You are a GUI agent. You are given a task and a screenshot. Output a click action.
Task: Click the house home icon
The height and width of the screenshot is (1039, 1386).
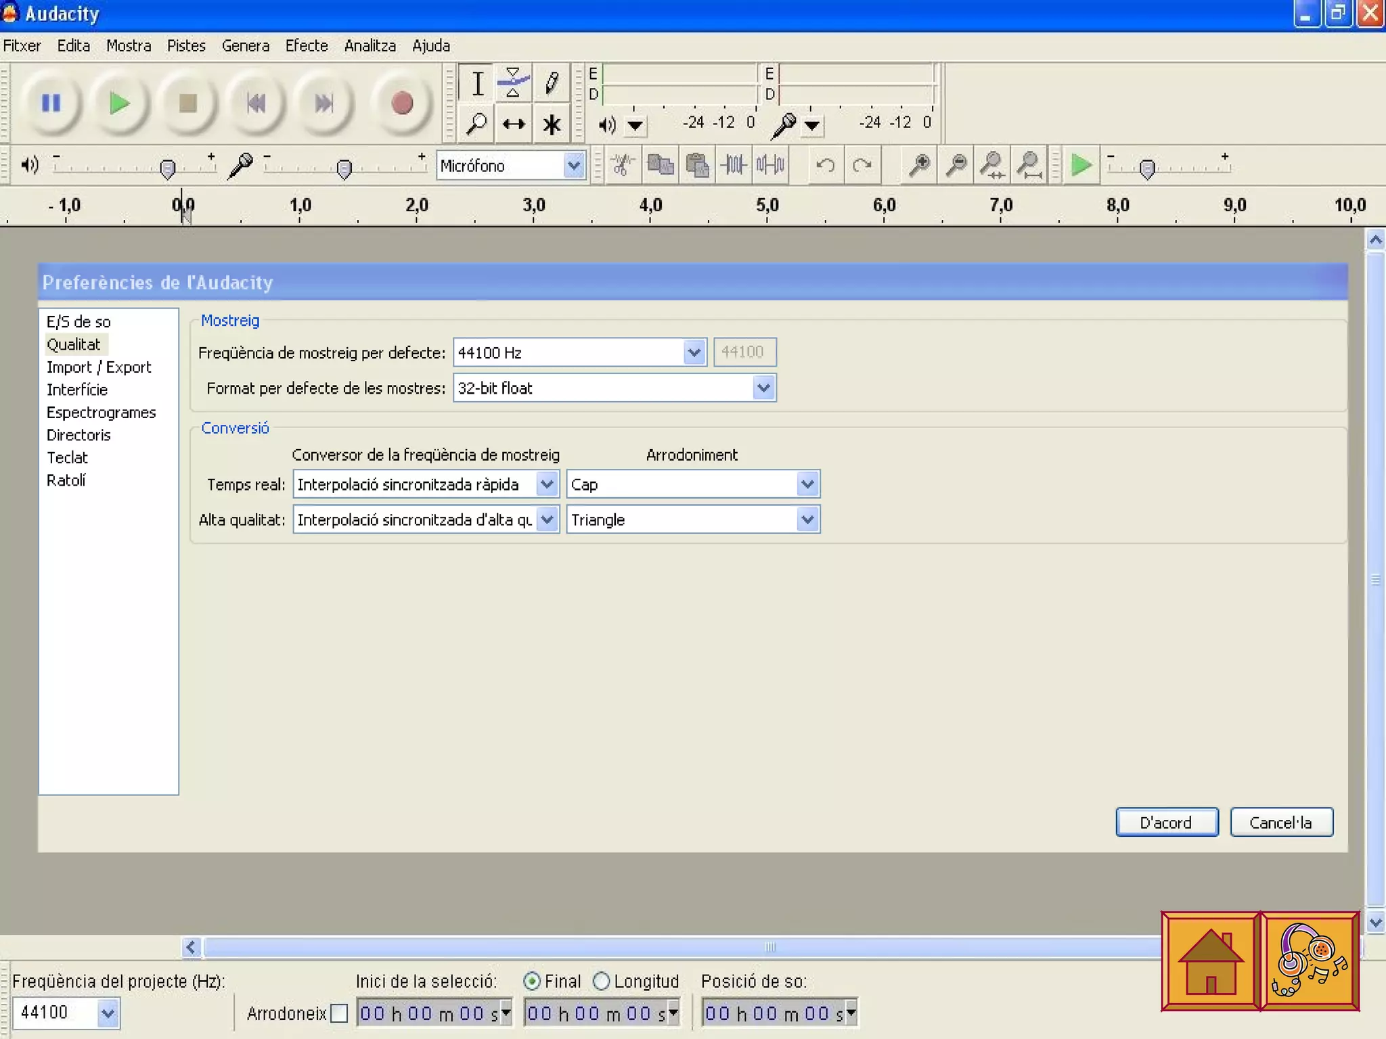click(x=1210, y=961)
